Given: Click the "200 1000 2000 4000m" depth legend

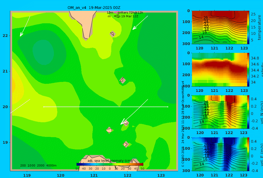Looking at the screenshot, I should pos(38,165).
